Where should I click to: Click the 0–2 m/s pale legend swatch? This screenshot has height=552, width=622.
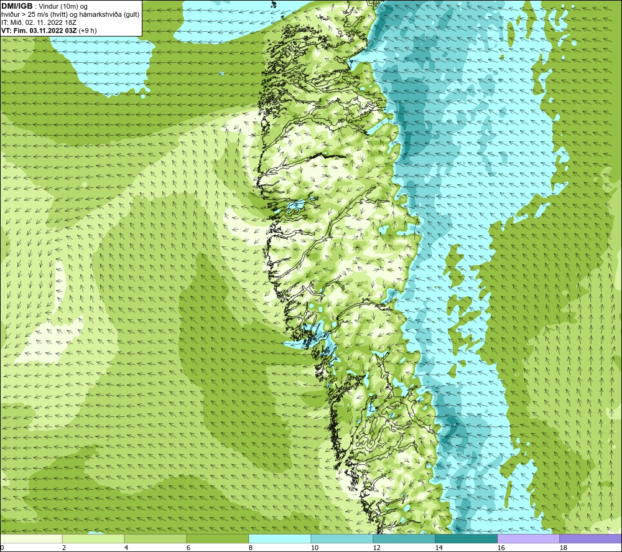click(31, 538)
